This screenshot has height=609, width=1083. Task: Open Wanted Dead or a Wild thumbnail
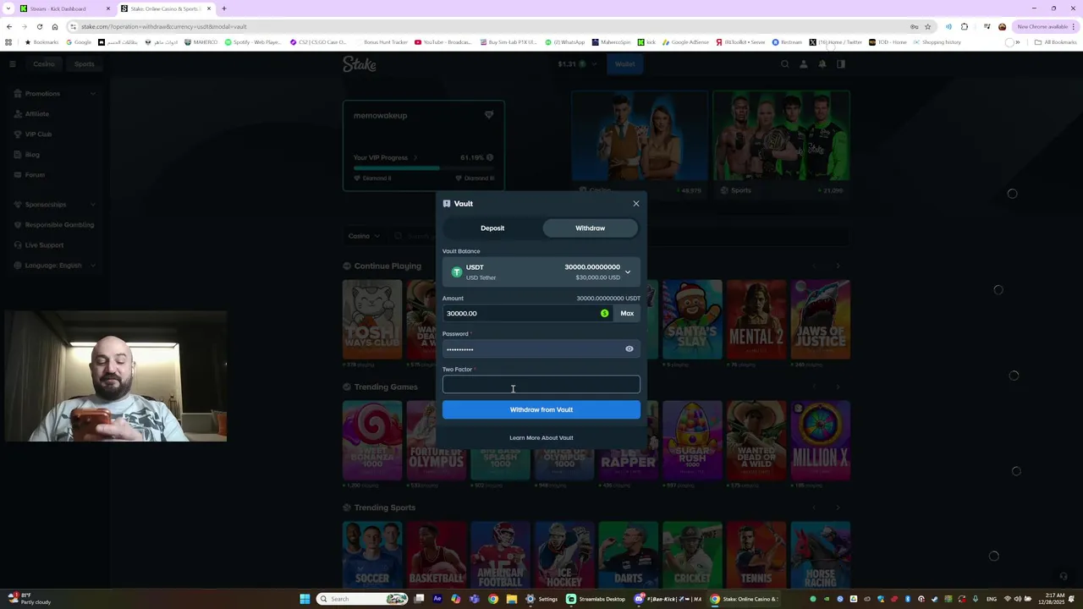click(756, 441)
